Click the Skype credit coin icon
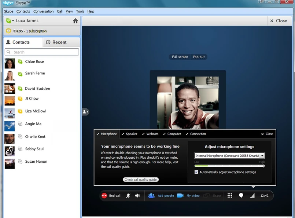This screenshot has width=295, height=218. 8,31
